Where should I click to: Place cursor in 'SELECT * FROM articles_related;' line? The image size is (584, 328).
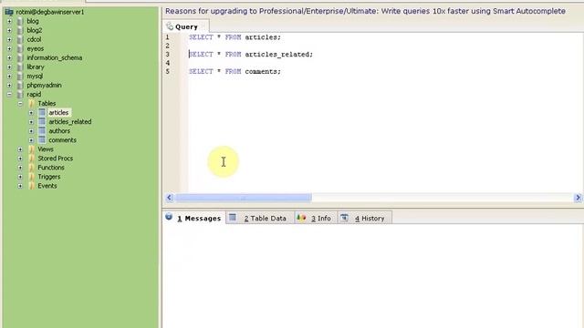click(x=251, y=55)
